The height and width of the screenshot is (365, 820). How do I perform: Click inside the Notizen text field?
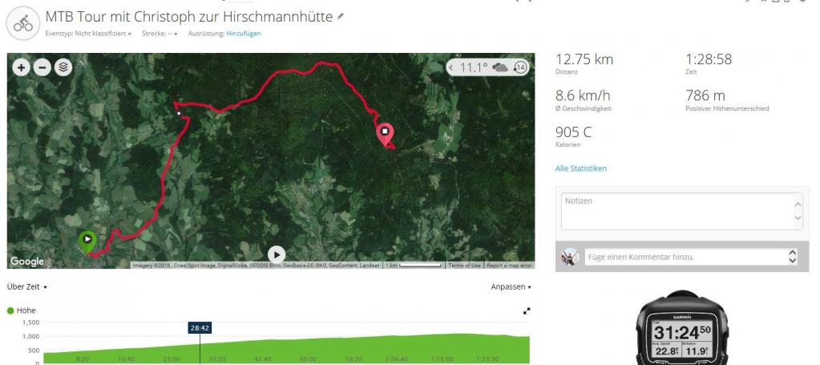pos(682,211)
